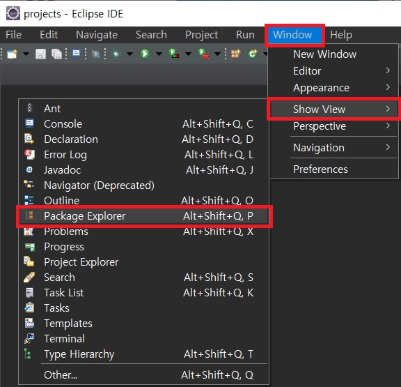401x387 pixels.
Task: Click the Package Explorer icon
Action: point(30,215)
